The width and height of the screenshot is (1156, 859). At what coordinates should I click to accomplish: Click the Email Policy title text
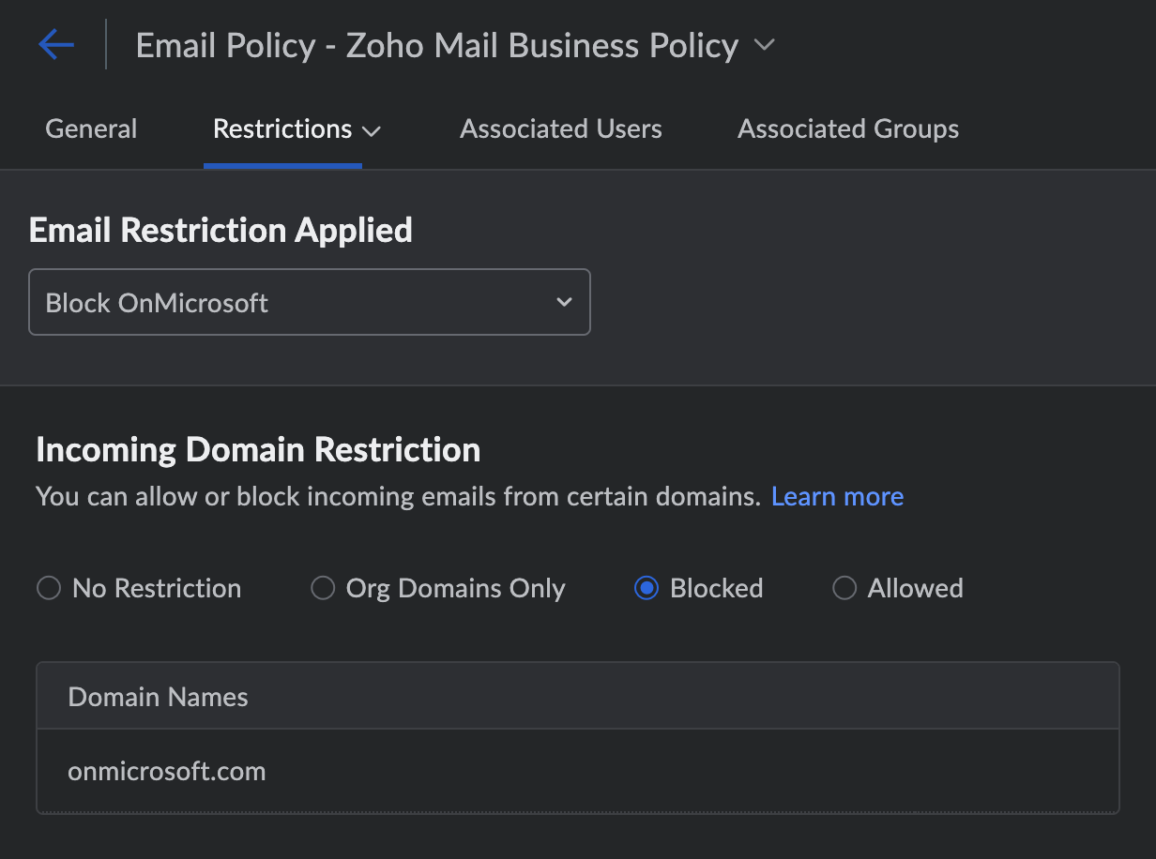tap(436, 45)
